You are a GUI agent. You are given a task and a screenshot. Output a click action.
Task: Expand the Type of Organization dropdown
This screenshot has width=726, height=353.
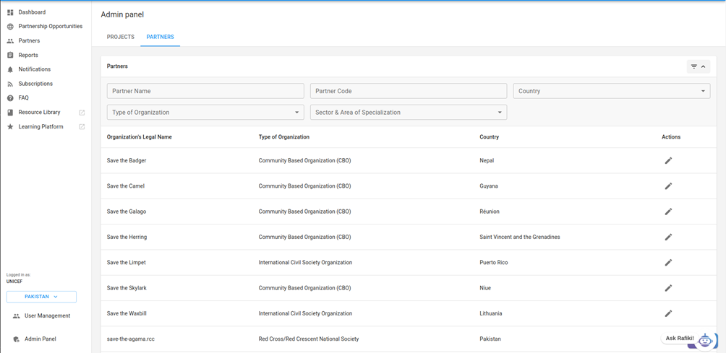tap(205, 113)
